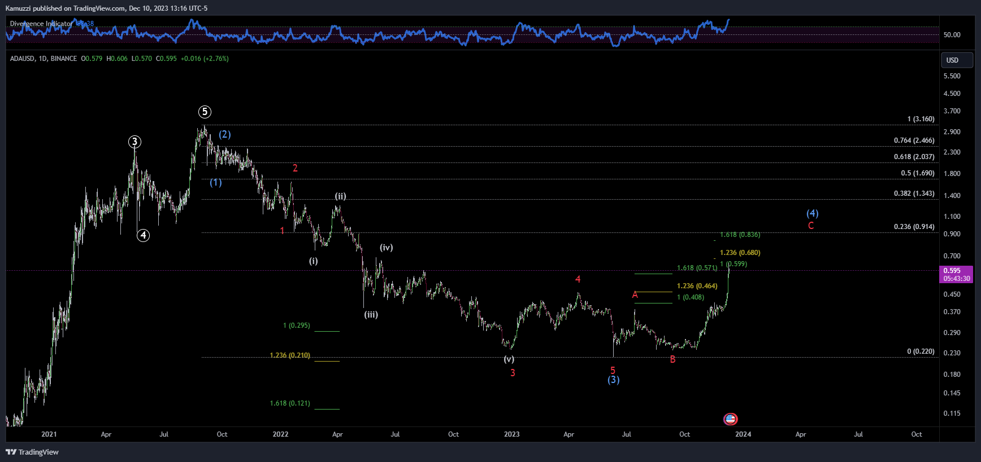
Task: Click the red C corrective wave label
Action: tap(811, 226)
